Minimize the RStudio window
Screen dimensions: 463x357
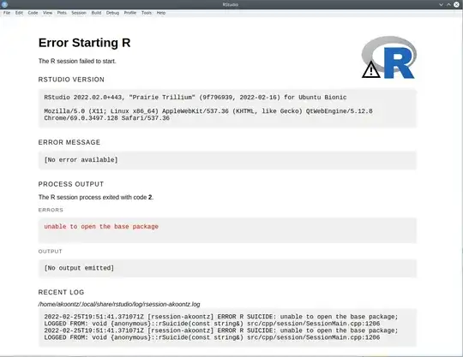click(x=442, y=4)
